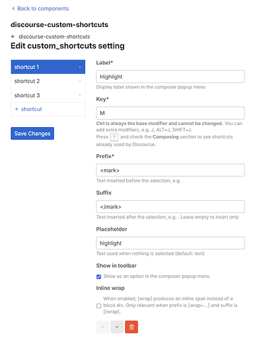This screenshot has width=258, height=338.
Task: Expand shortcut 2 chevron
Action: pyautogui.click(x=80, y=81)
